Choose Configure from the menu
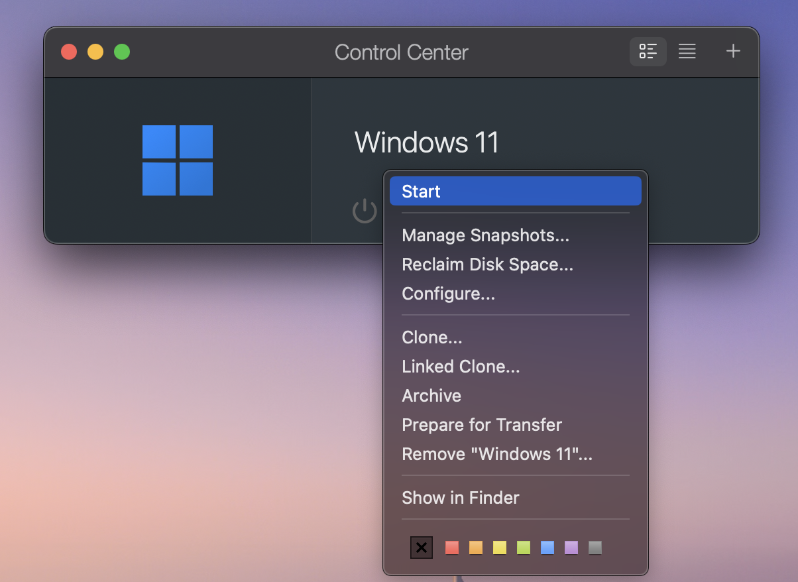This screenshot has height=582, width=798. coord(448,293)
